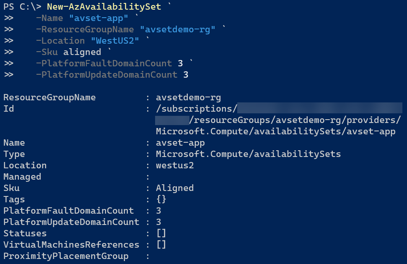Click the word aligned after -Sku
Screen dimensions: 407x264
82,52
